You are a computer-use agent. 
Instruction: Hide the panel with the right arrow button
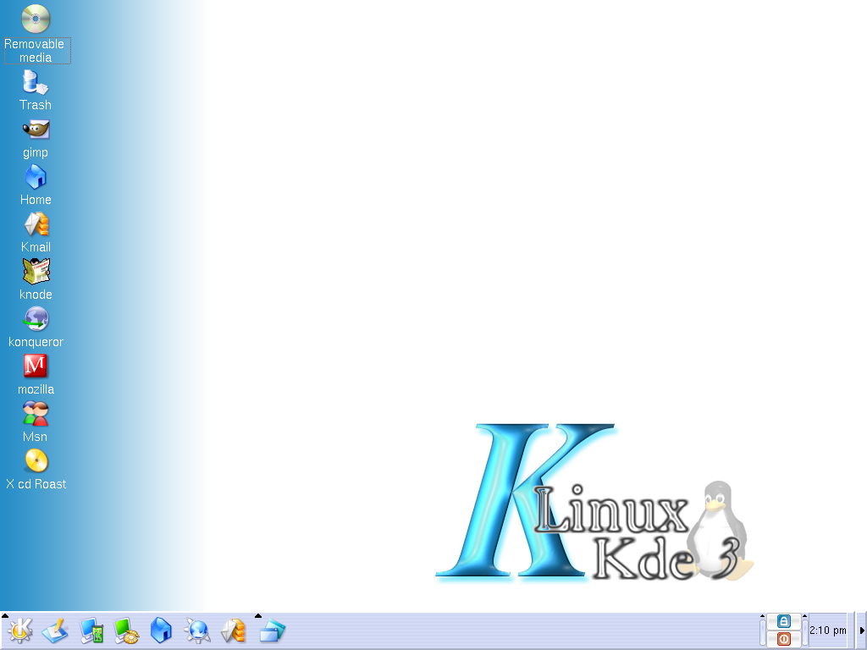click(x=861, y=631)
